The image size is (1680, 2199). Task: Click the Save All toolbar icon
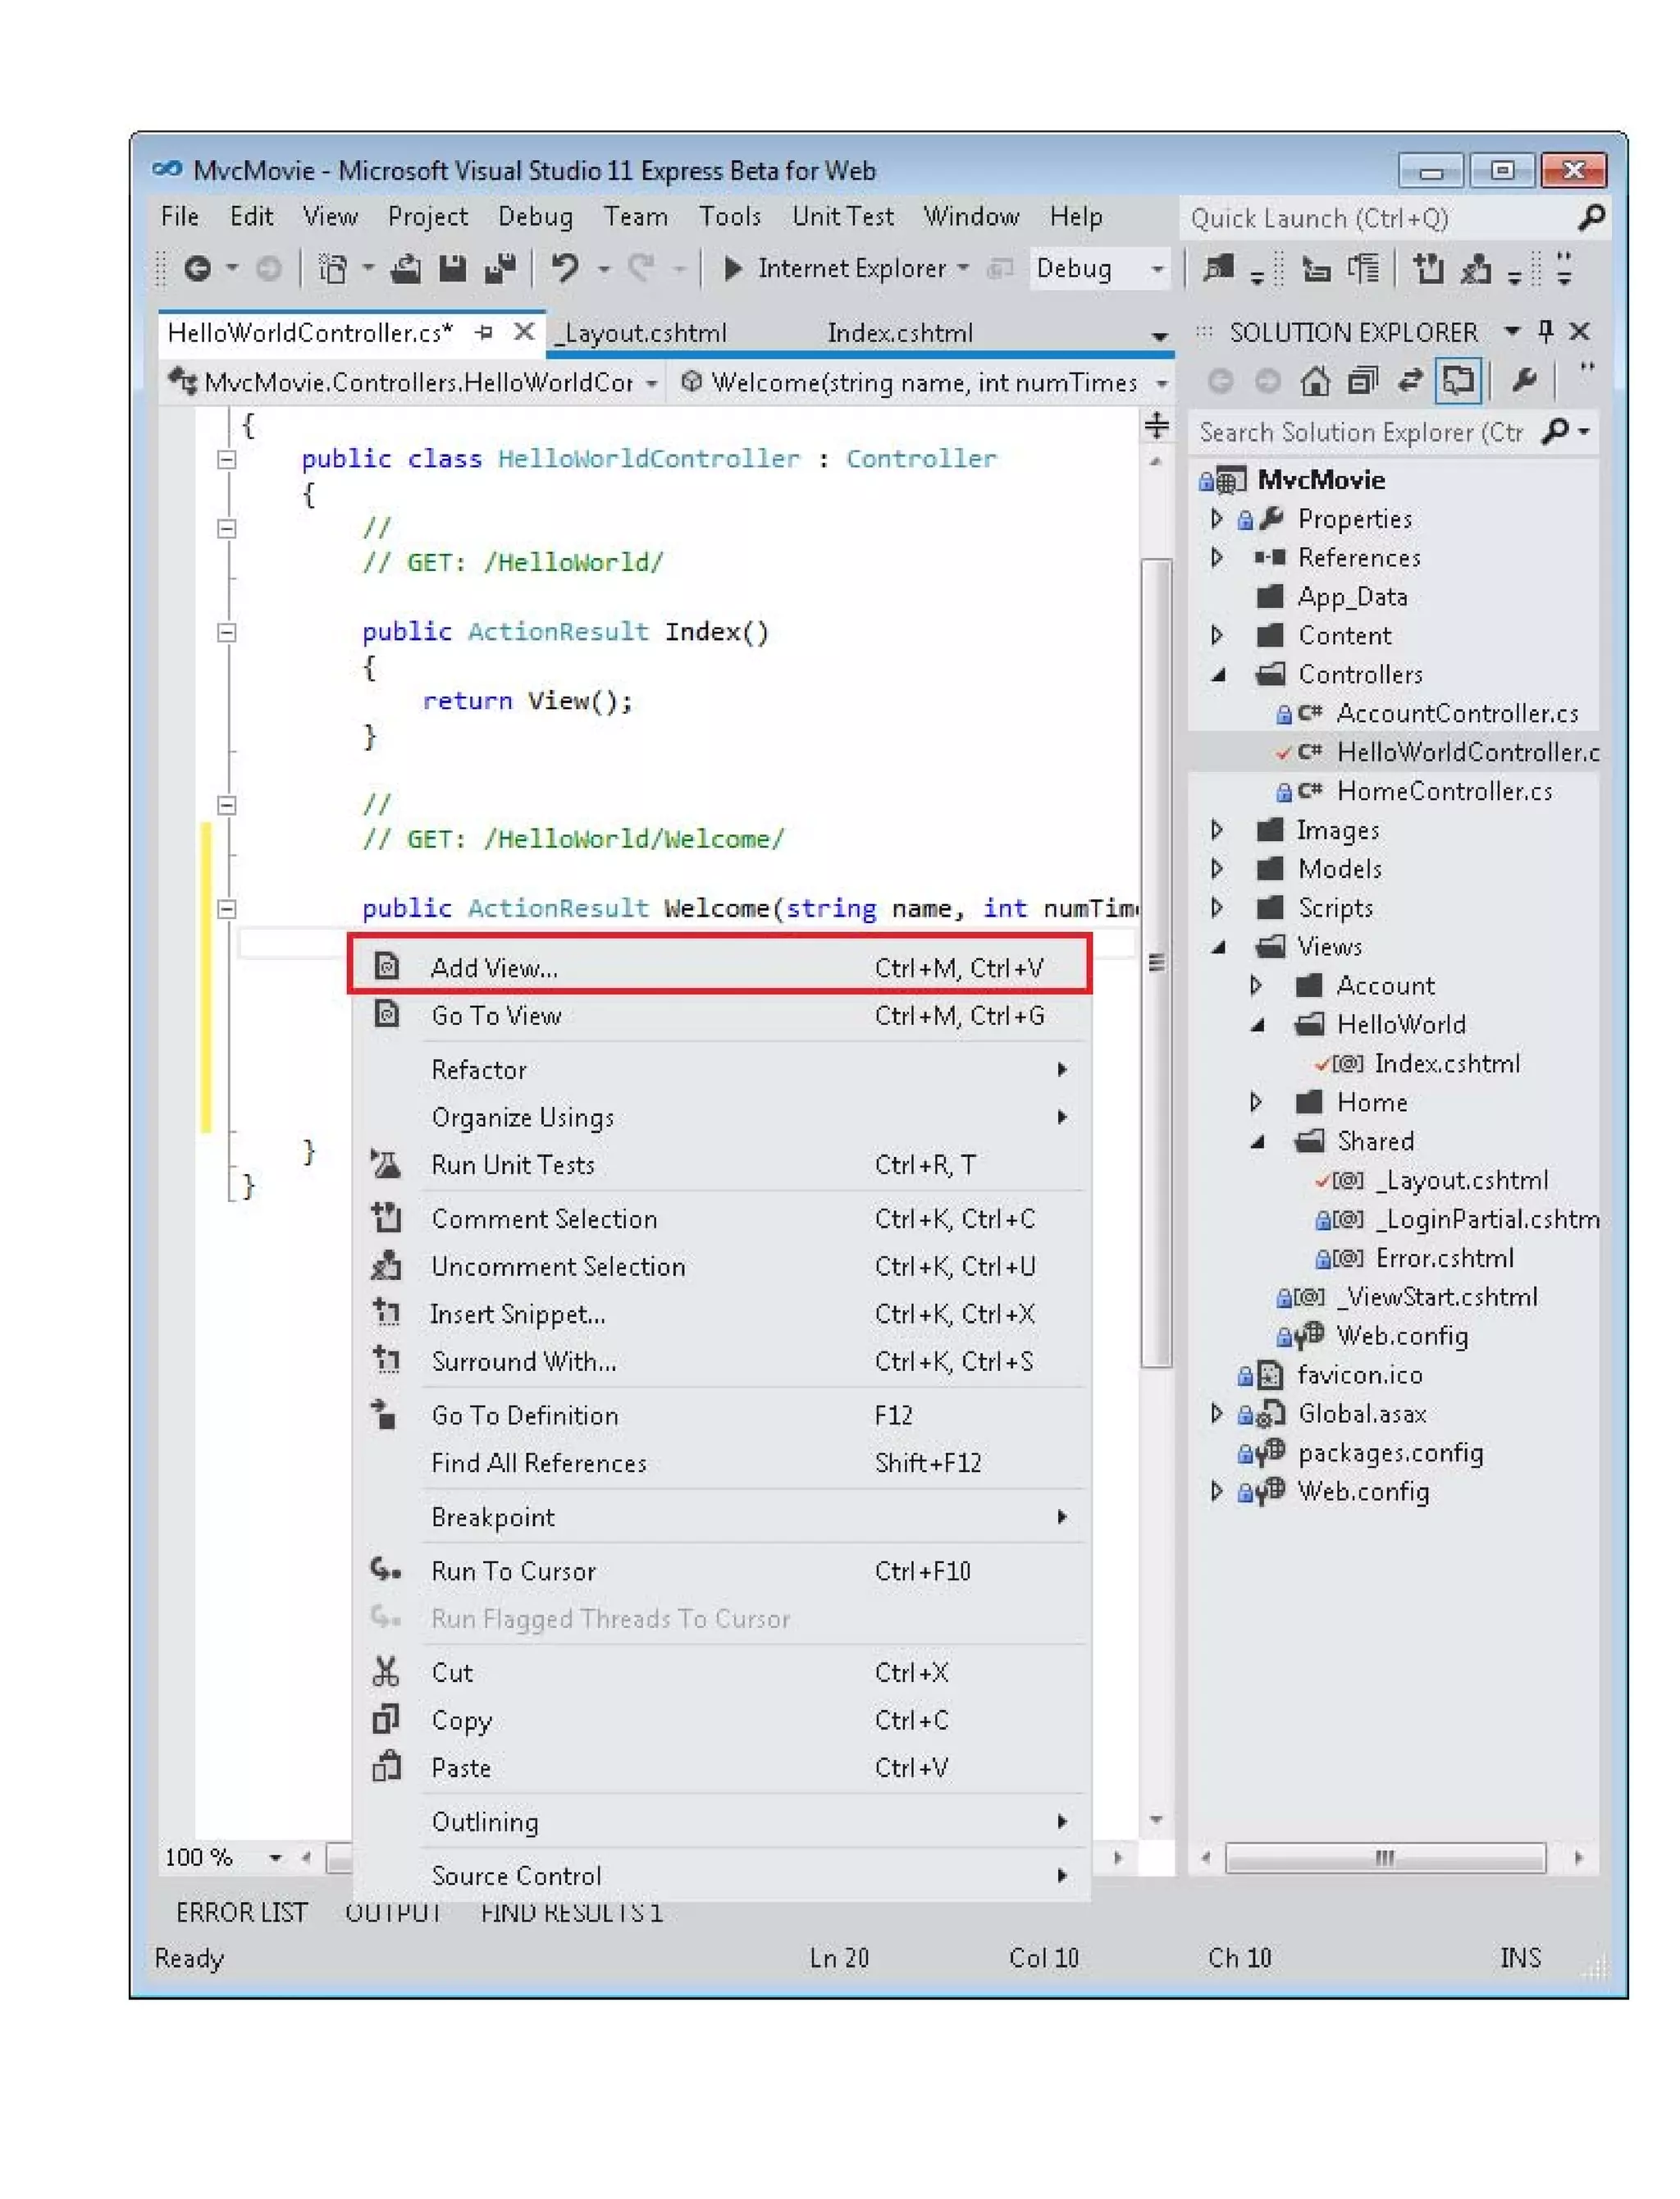pos(499,268)
